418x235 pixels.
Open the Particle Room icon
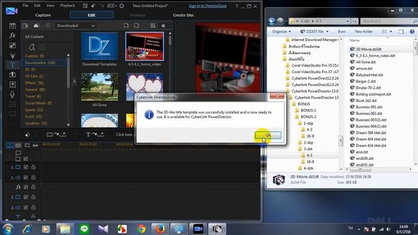pyautogui.click(x=12, y=55)
